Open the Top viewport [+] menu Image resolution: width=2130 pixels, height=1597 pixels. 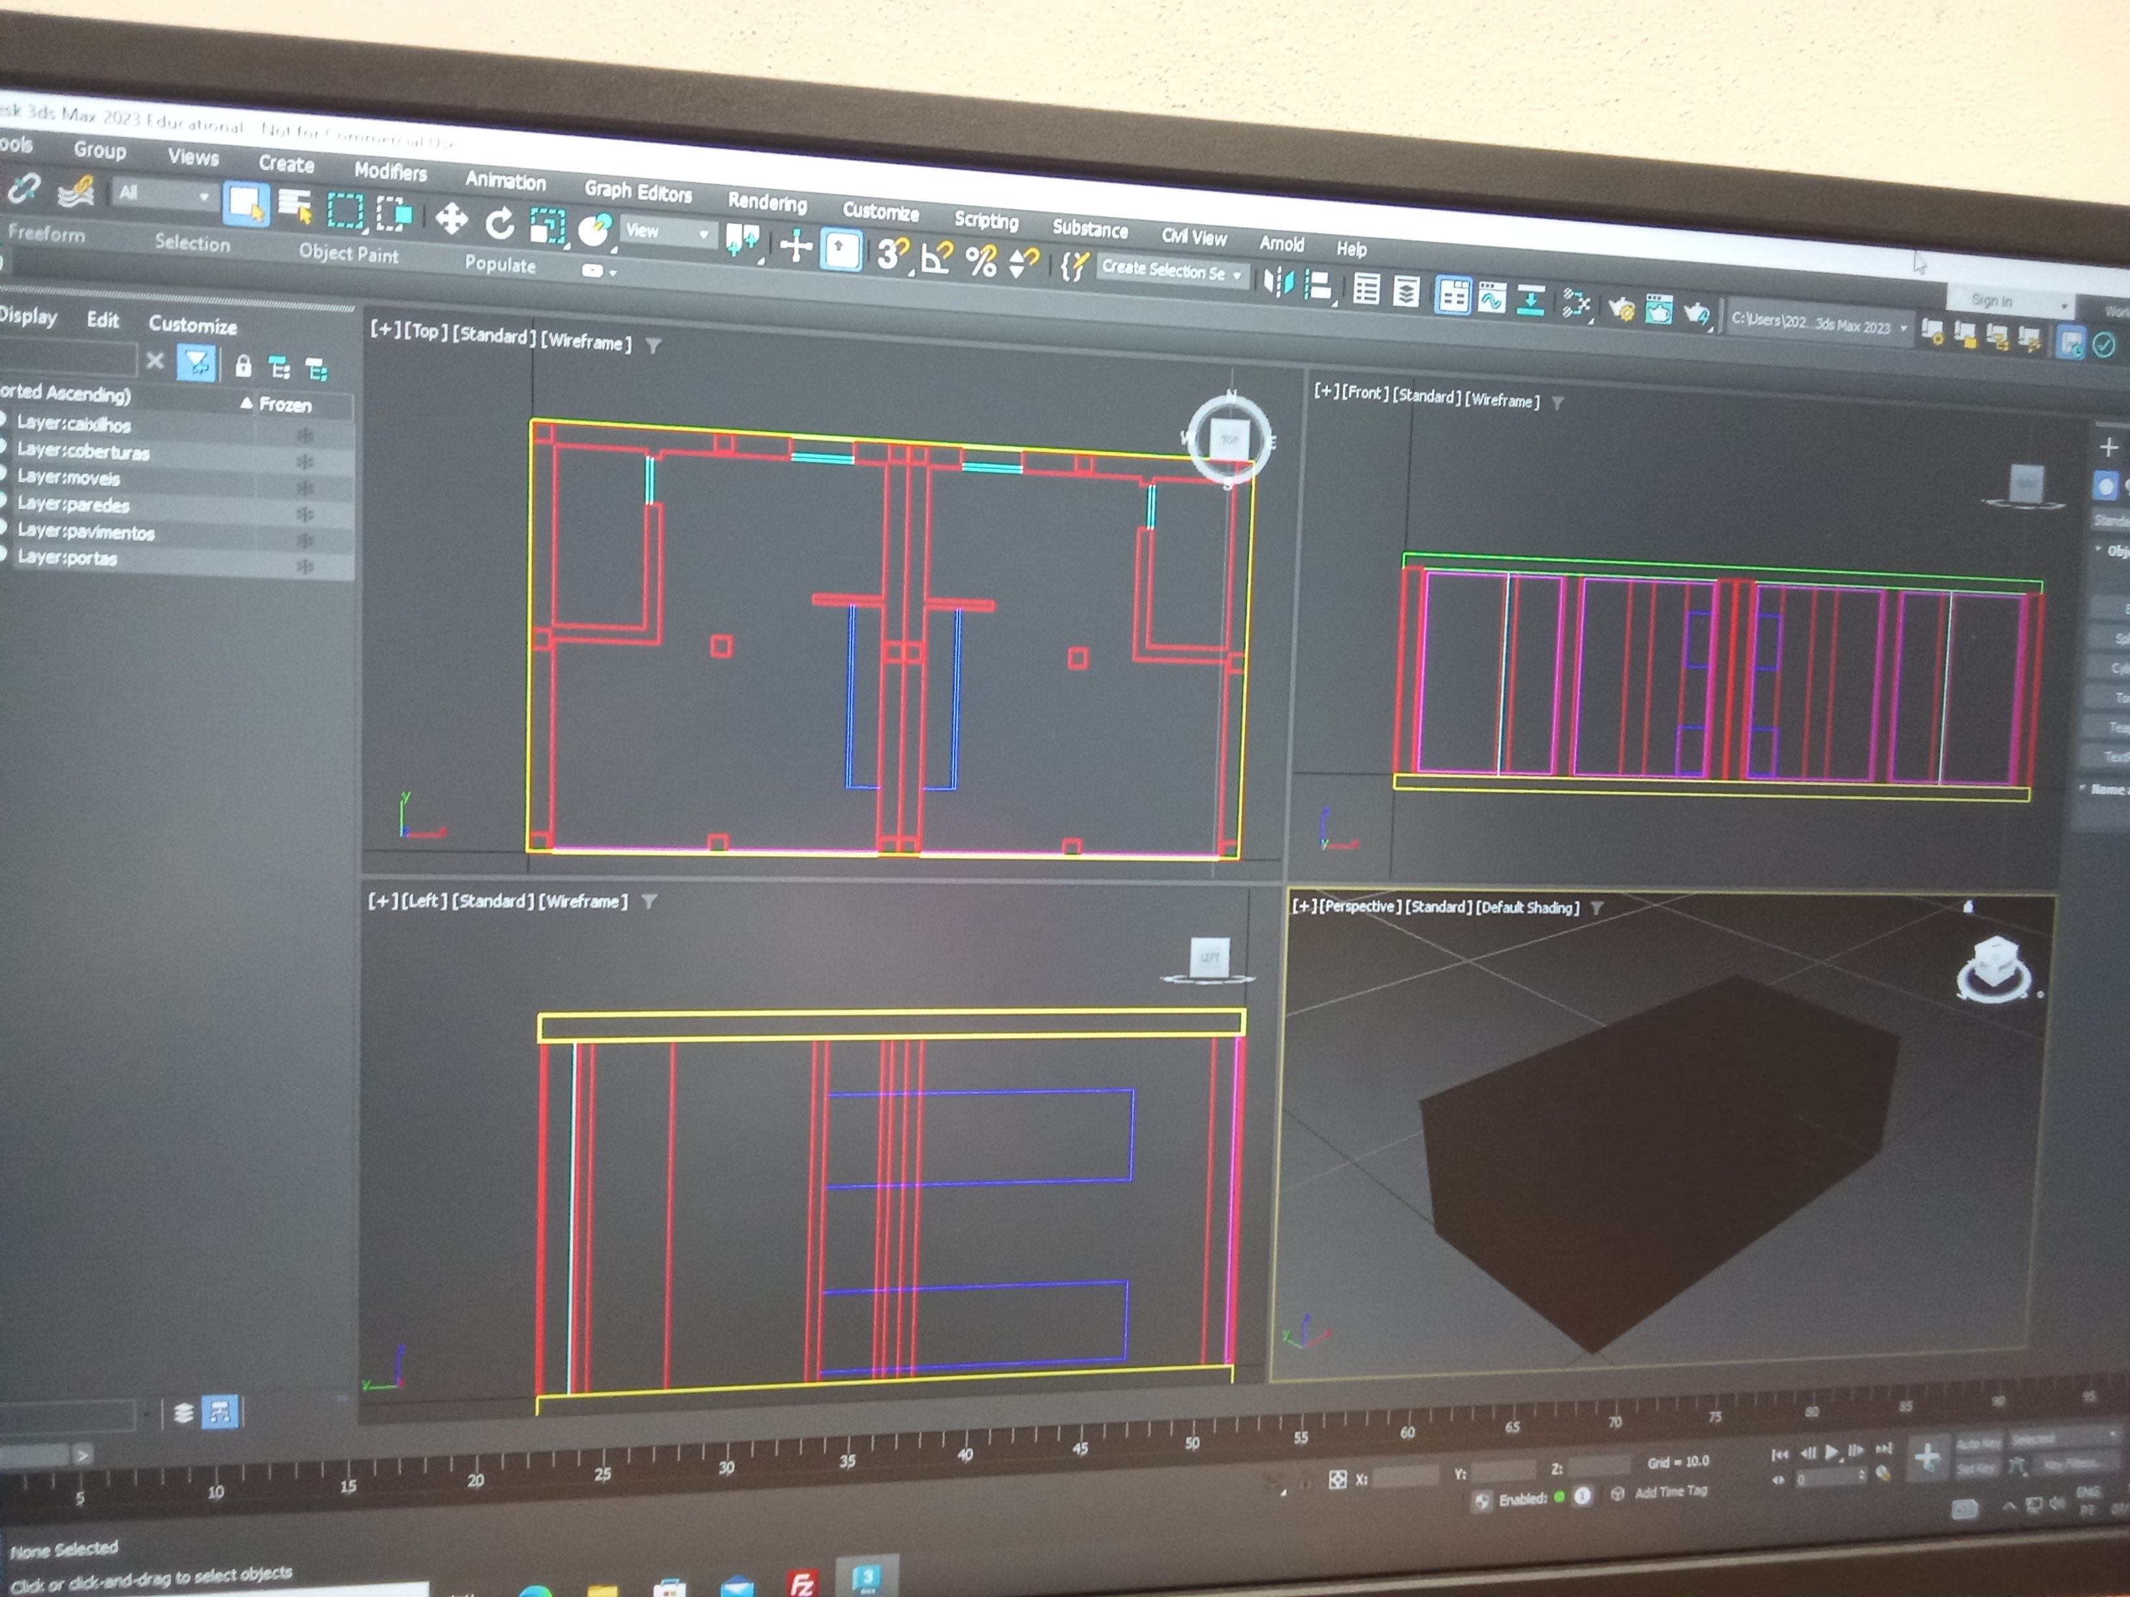click(385, 329)
